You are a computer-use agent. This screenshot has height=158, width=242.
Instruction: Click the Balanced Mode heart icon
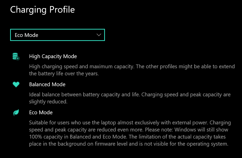click(16, 84)
